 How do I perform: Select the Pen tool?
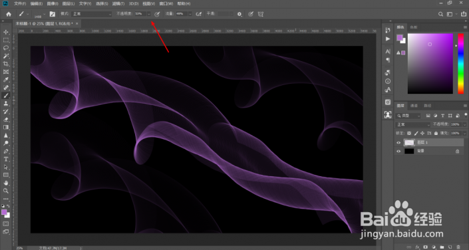6,151
